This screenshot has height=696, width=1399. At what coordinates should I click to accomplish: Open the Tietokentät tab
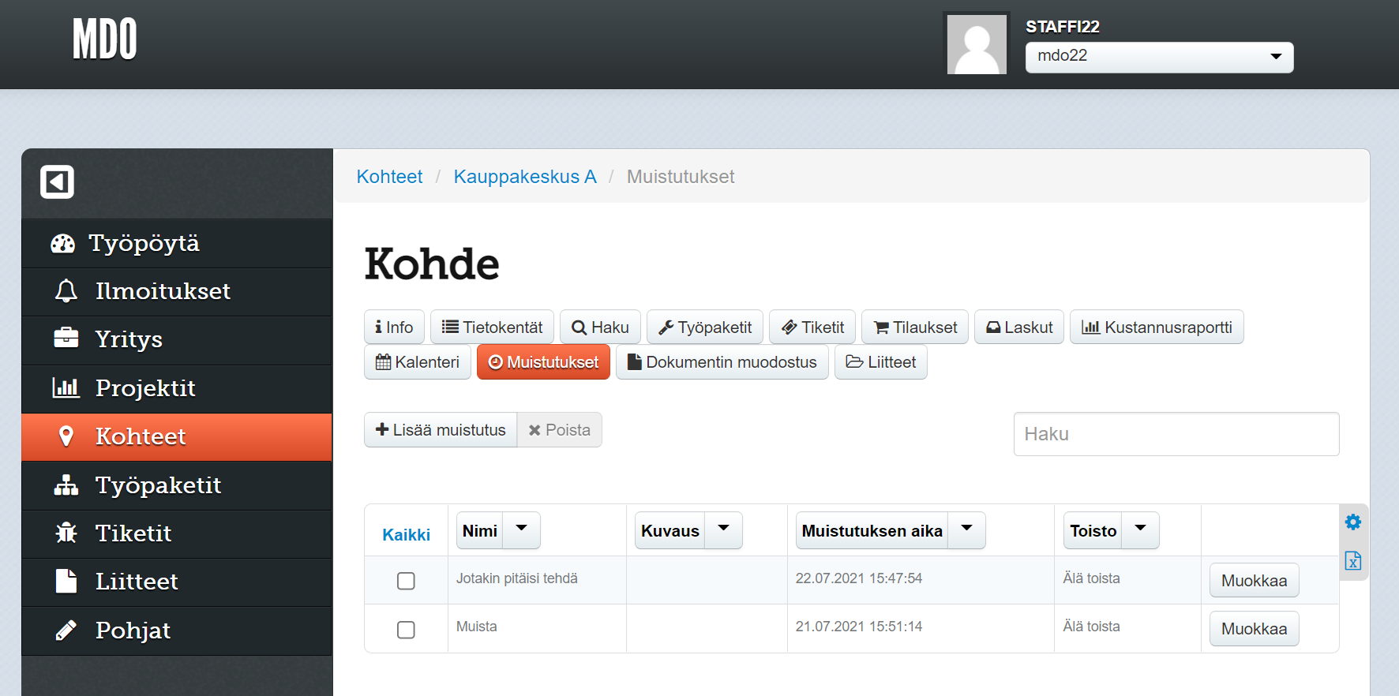tap(492, 327)
